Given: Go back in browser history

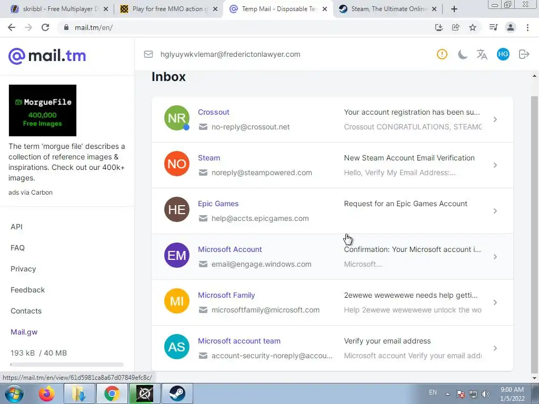Looking at the screenshot, I should pos(12,27).
